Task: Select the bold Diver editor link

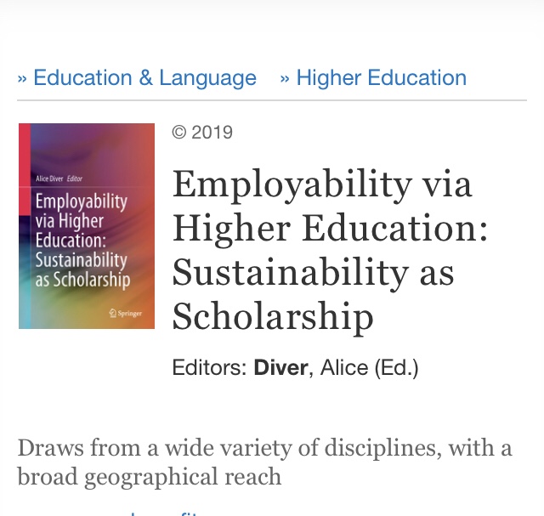Action: pos(281,368)
